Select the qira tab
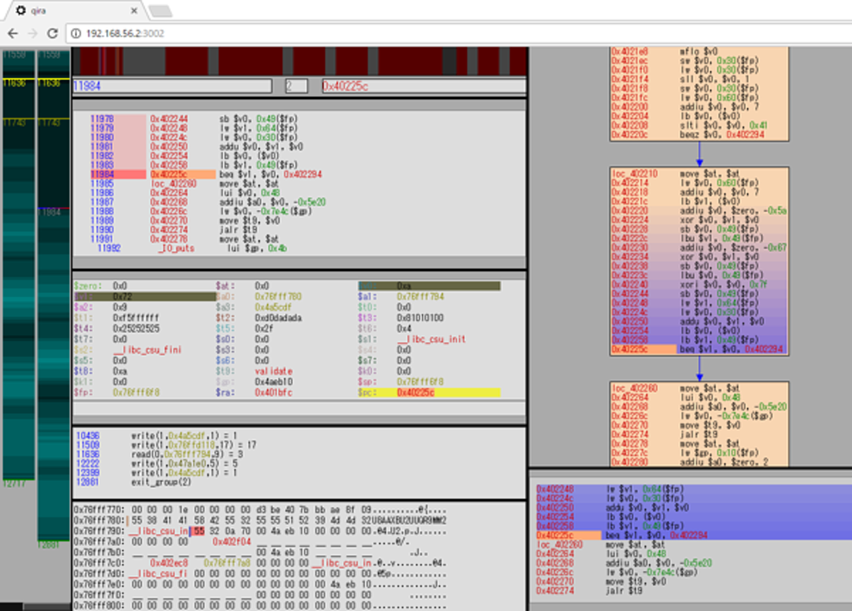Viewport: 852px width, 611px height. 72,10
